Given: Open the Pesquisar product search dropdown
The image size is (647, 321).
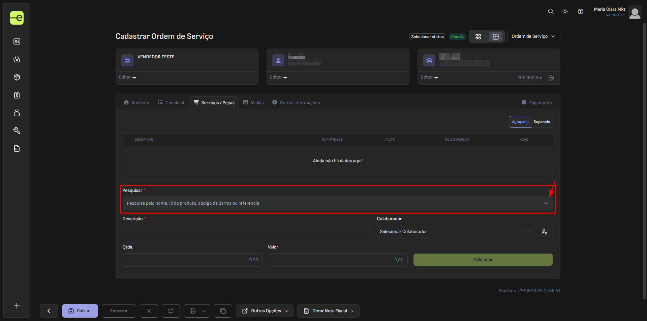Looking at the screenshot, I should click(x=337, y=203).
